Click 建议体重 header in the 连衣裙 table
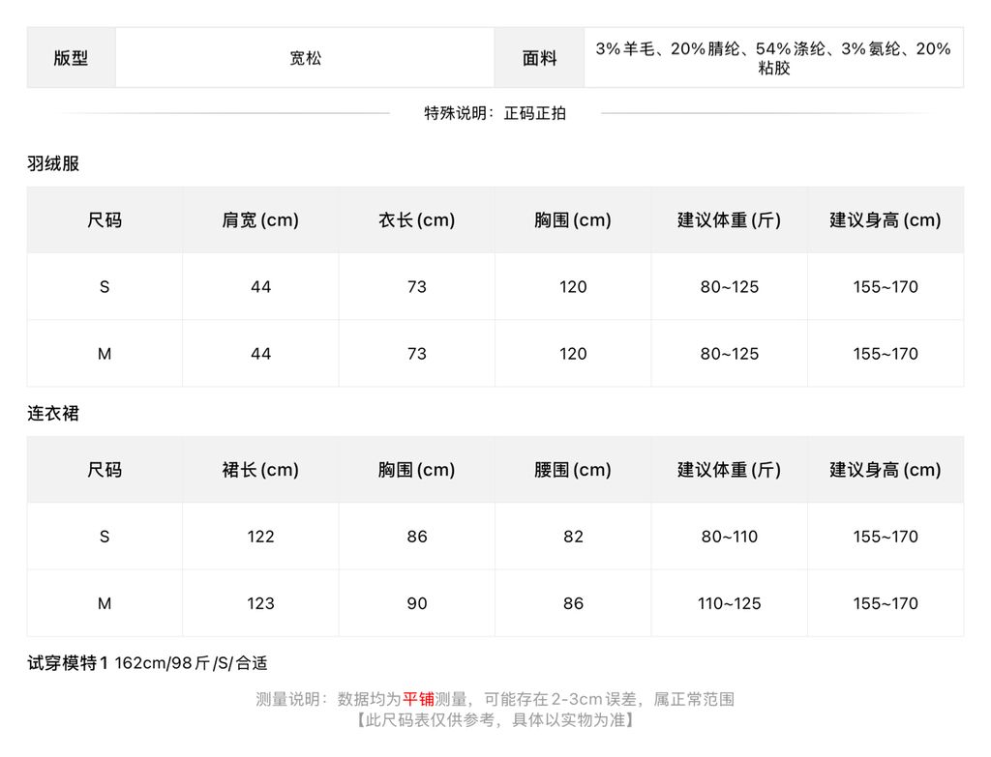The width and height of the screenshot is (991, 757). (x=730, y=470)
